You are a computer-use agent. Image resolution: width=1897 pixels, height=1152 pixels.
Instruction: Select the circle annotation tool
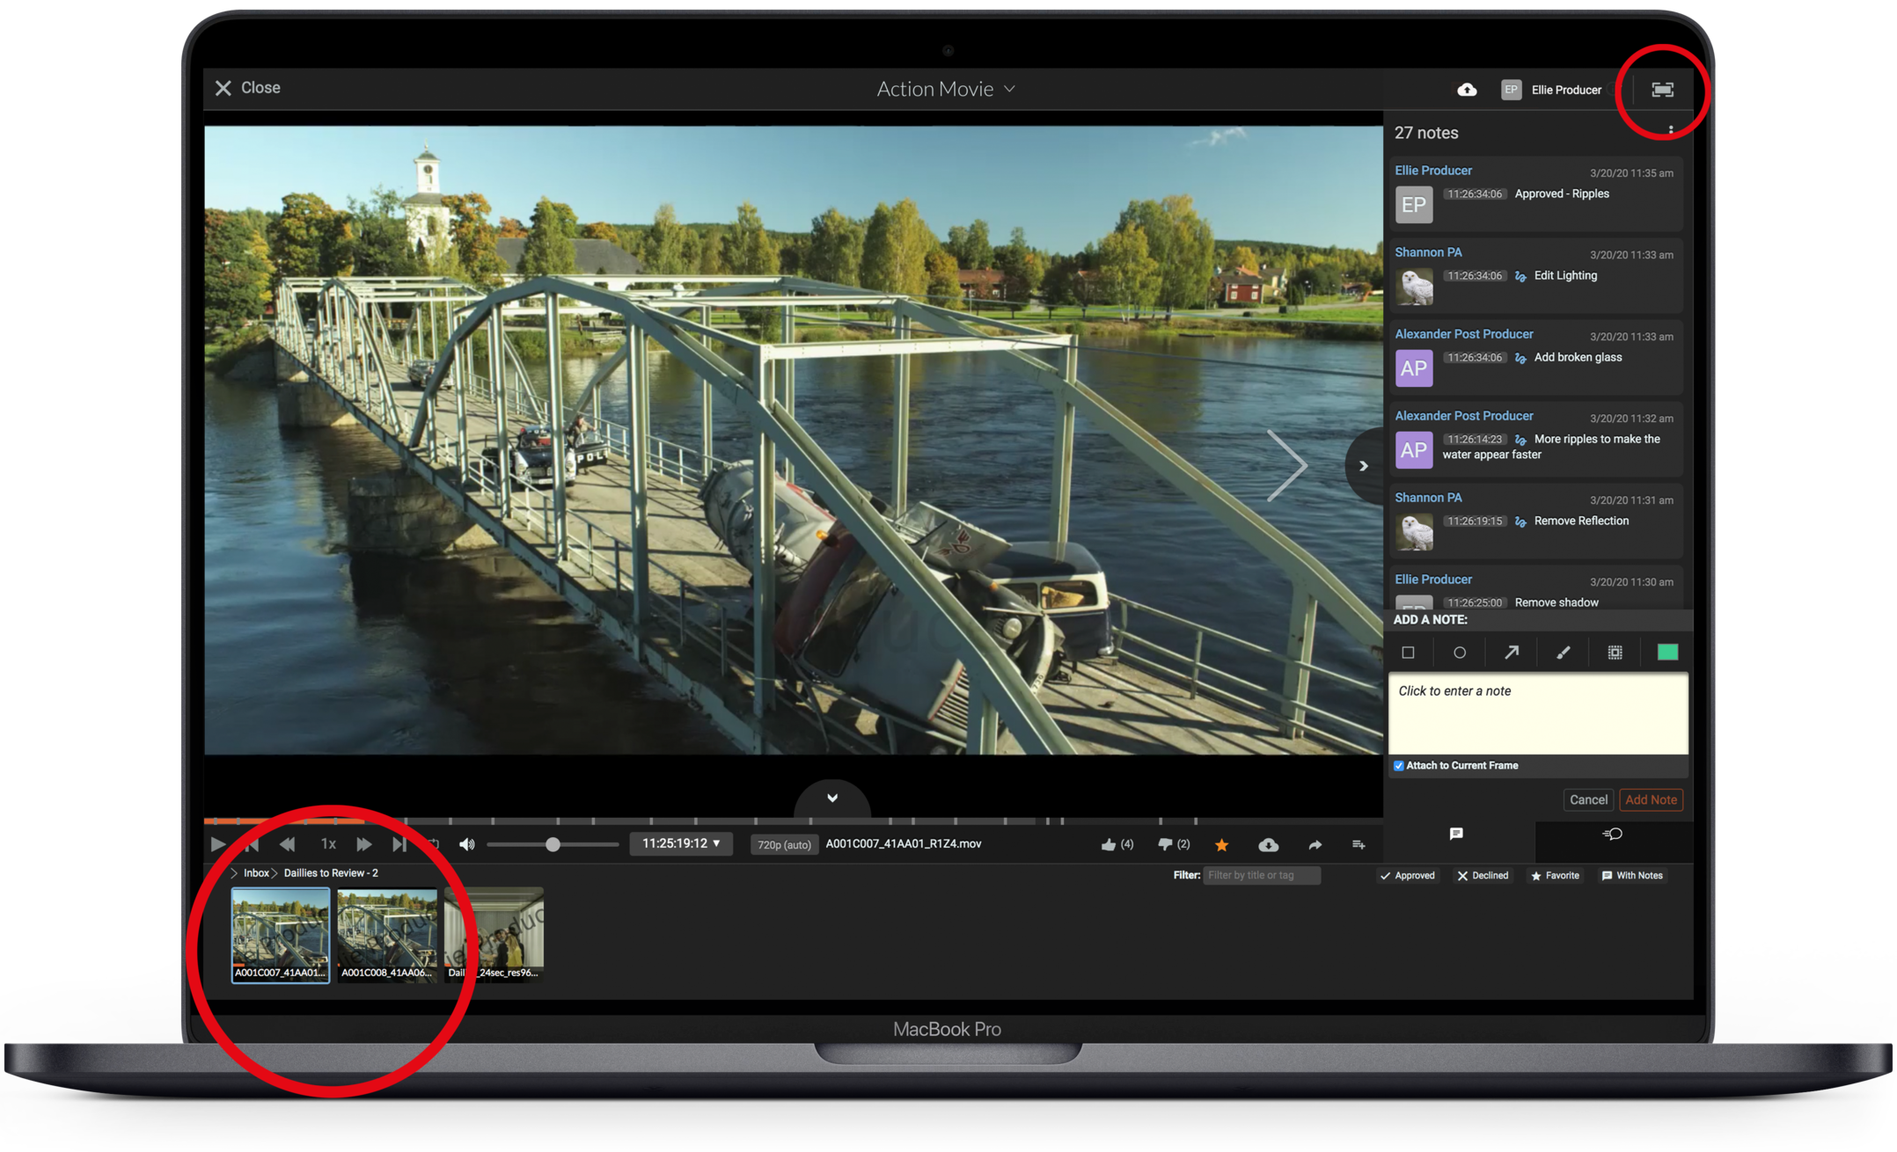click(x=1460, y=653)
